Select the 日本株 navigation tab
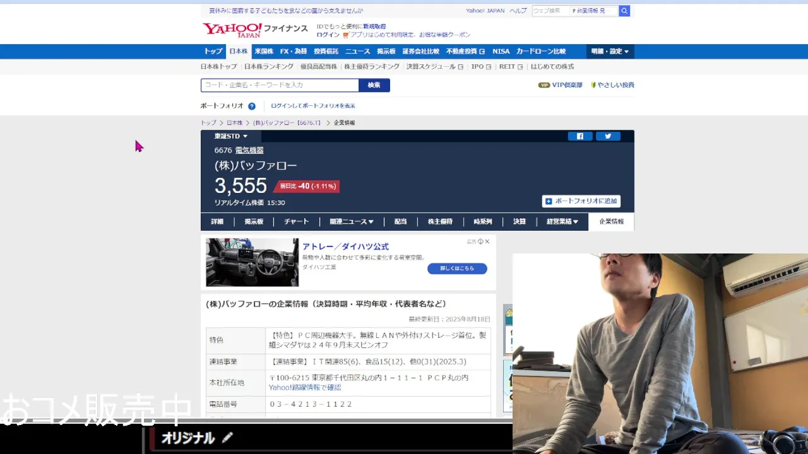This screenshot has height=454, width=808. coord(239,52)
